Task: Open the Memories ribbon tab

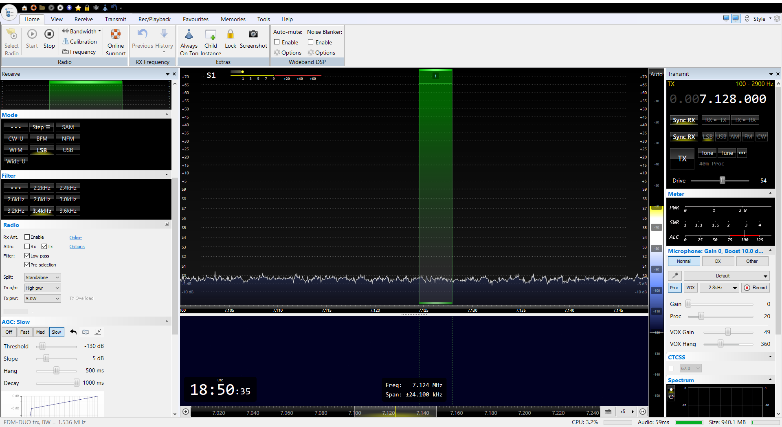Action: point(233,19)
